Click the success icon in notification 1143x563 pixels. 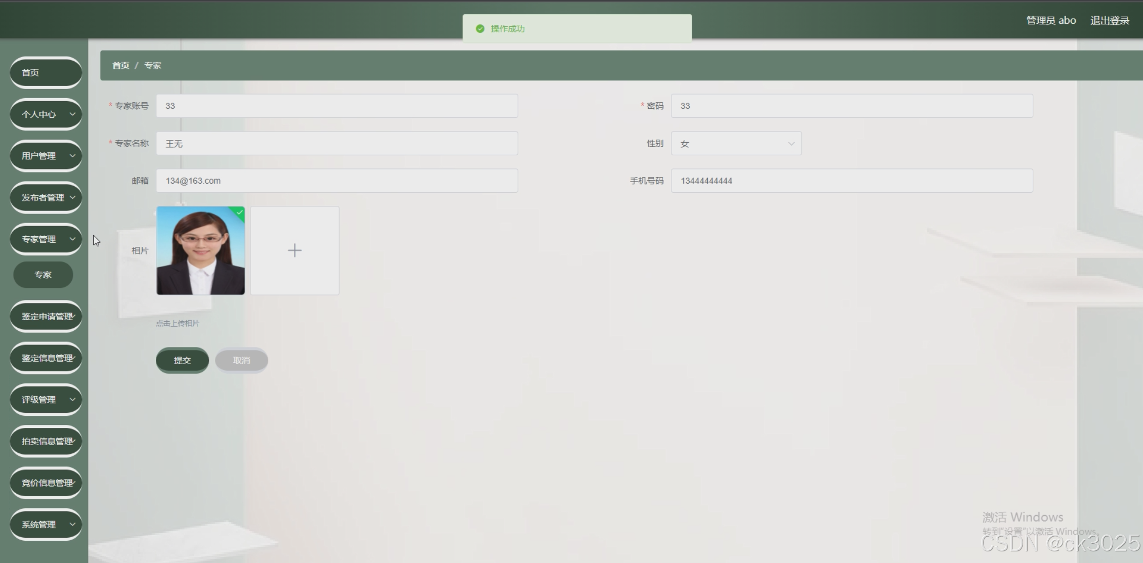tap(480, 29)
